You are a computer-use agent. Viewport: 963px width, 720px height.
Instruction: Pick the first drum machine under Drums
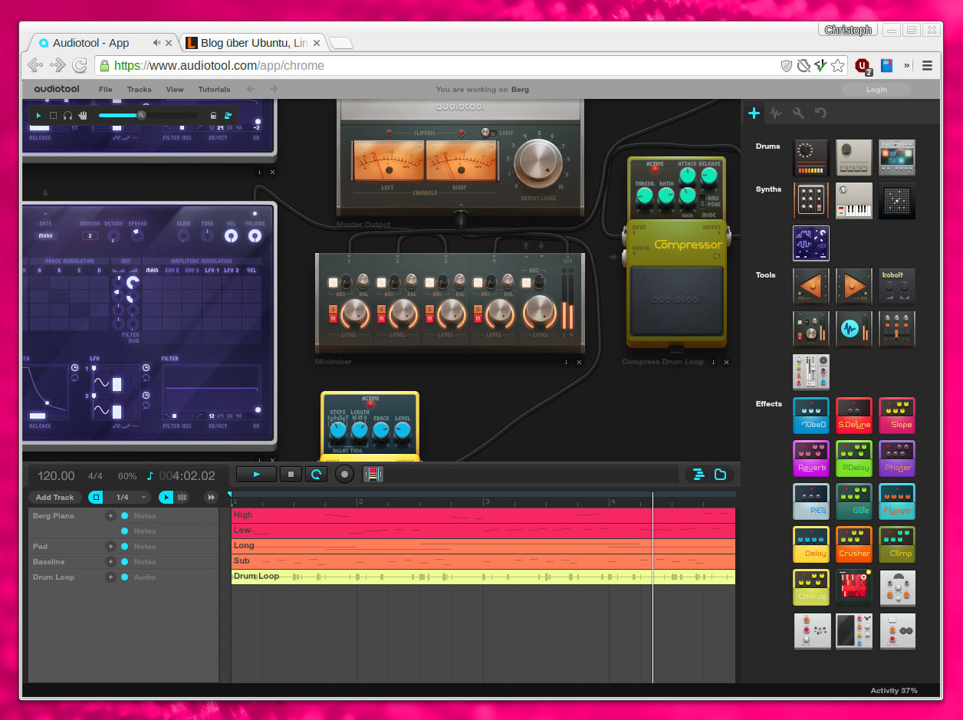[811, 158]
